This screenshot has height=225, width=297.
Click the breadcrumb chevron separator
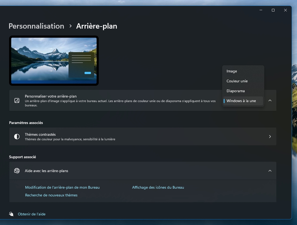(70, 26)
